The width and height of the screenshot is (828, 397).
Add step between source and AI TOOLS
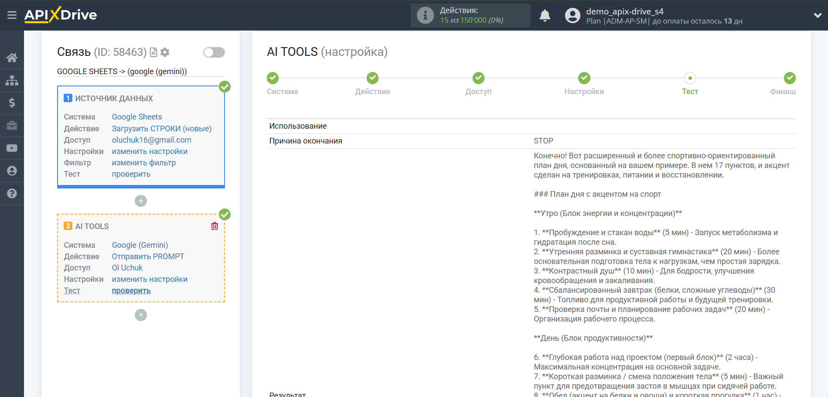pyautogui.click(x=141, y=201)
